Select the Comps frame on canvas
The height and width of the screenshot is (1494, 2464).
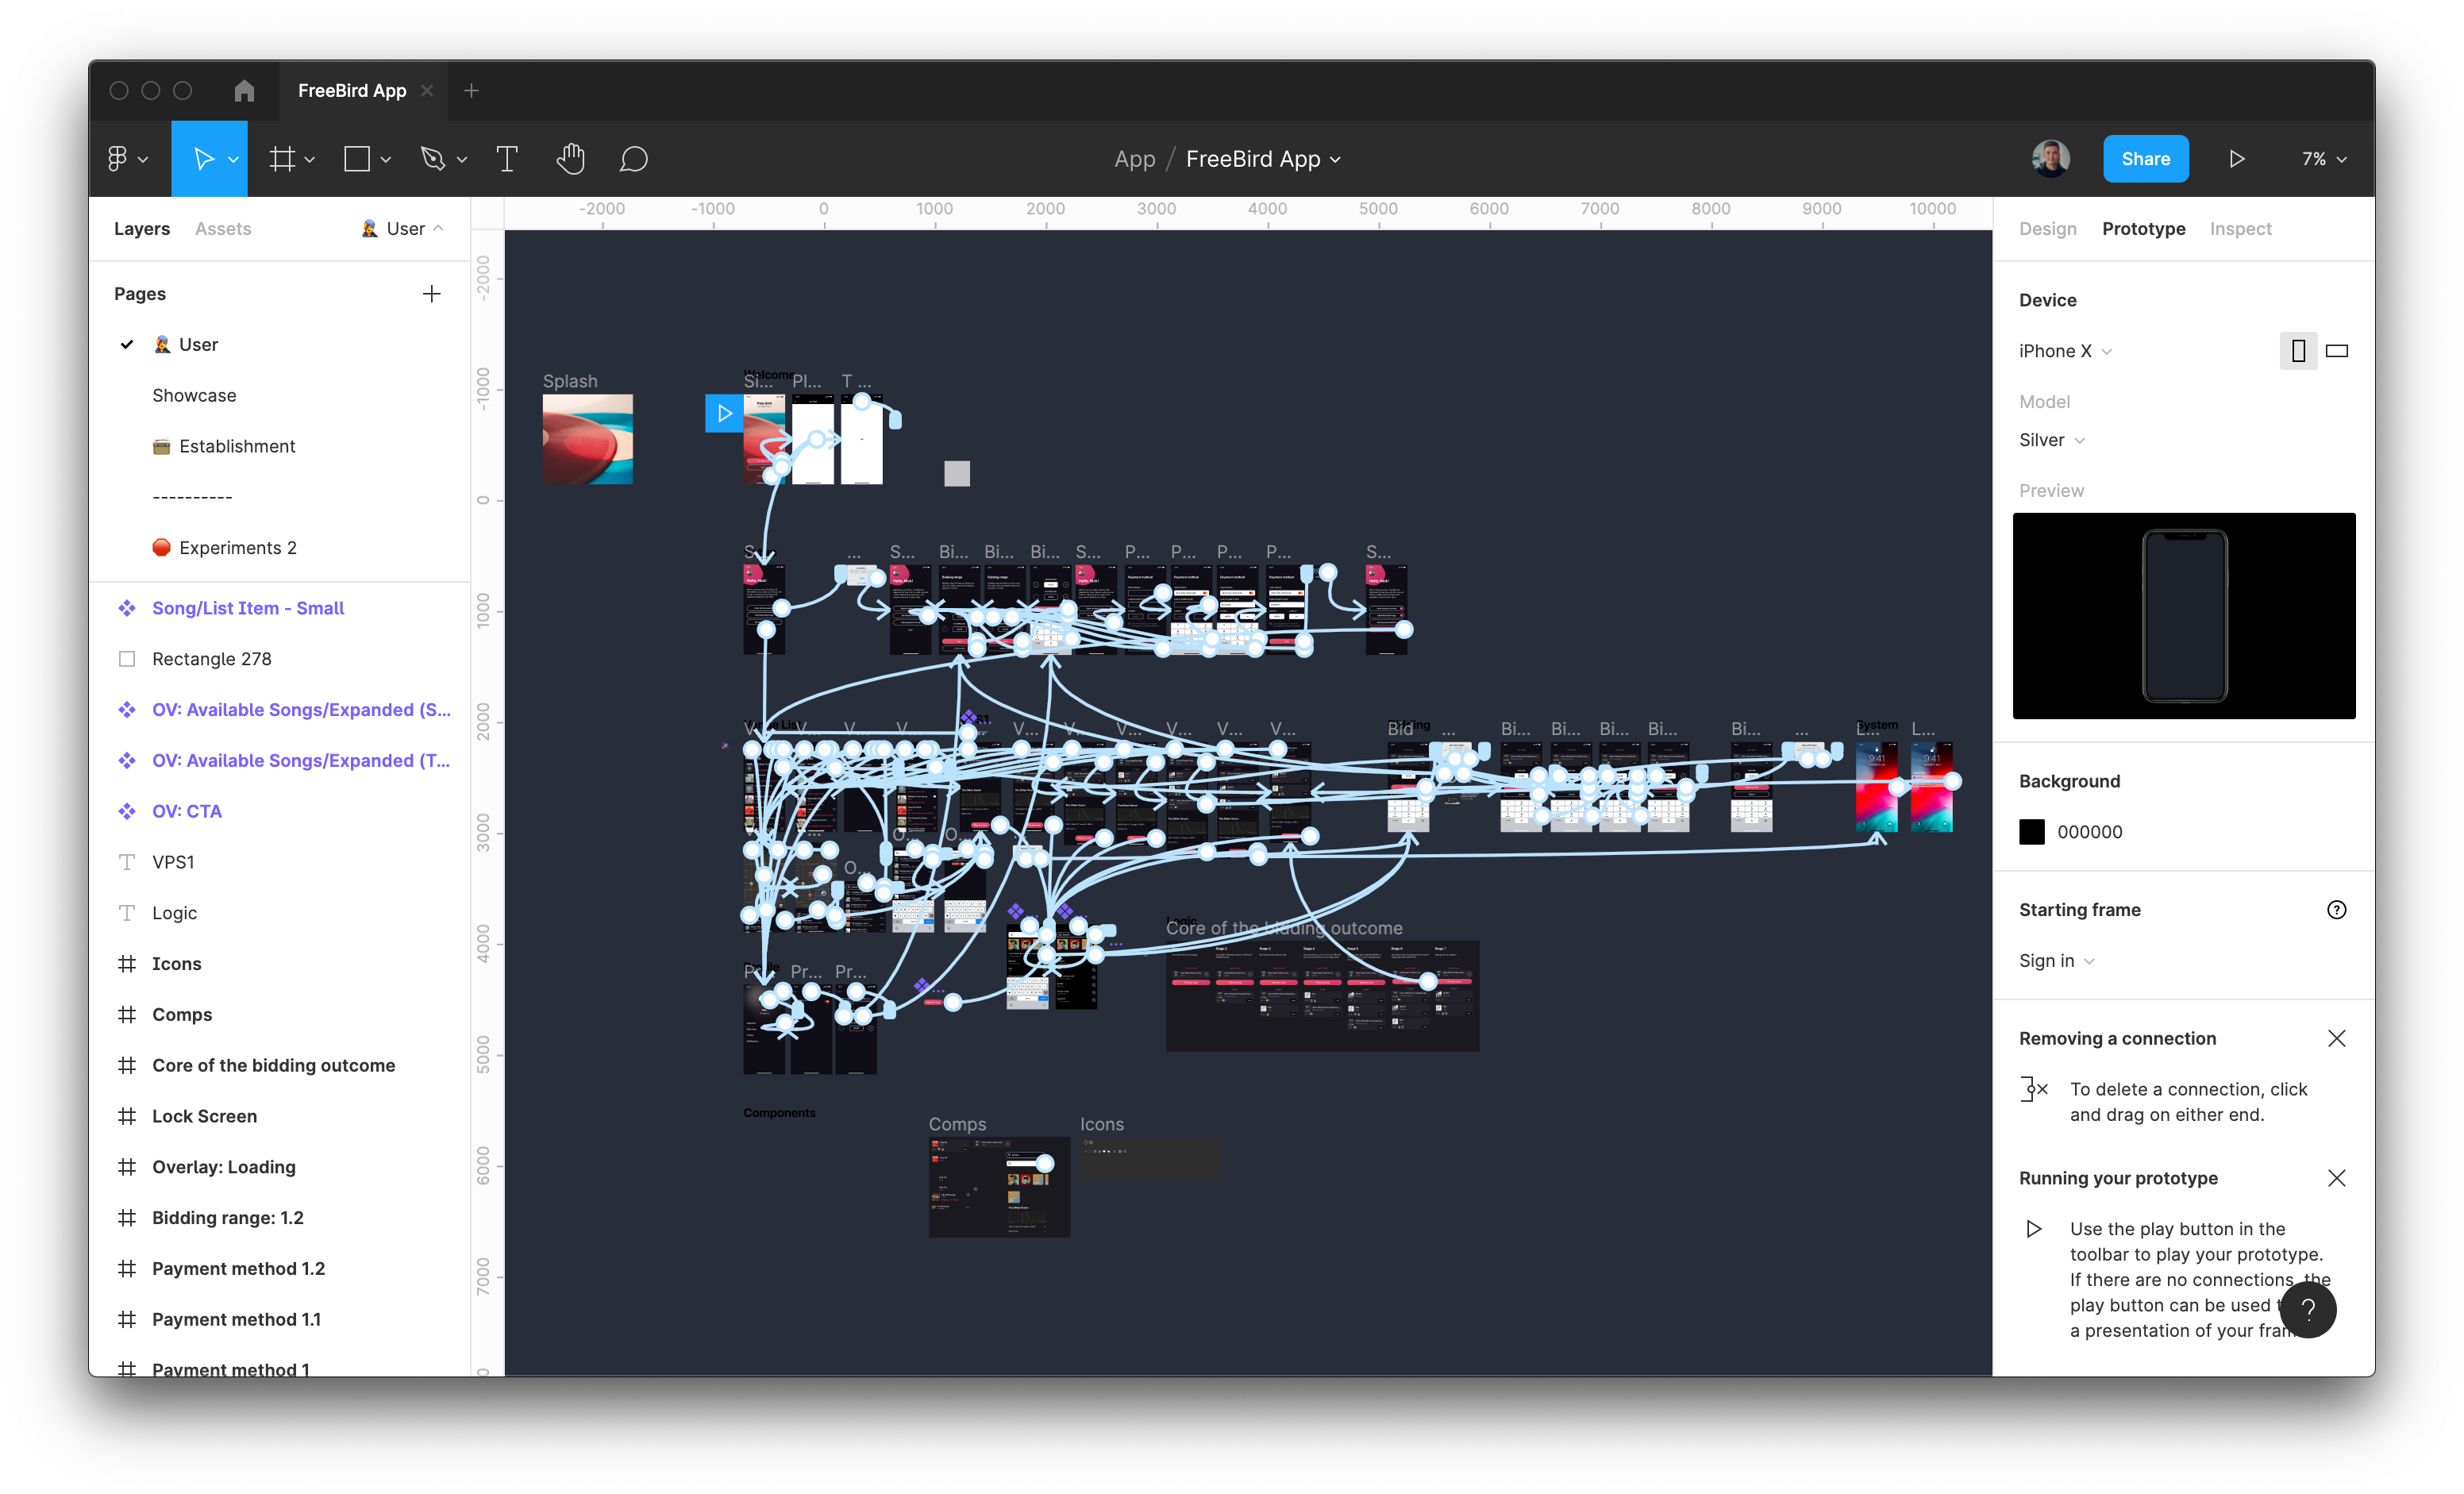tap(999, 1187)
